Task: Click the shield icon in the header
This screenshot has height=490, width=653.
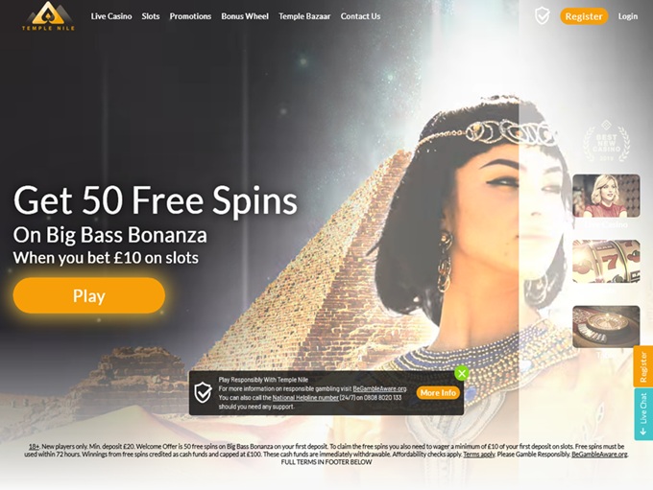Action: [542, 16]
